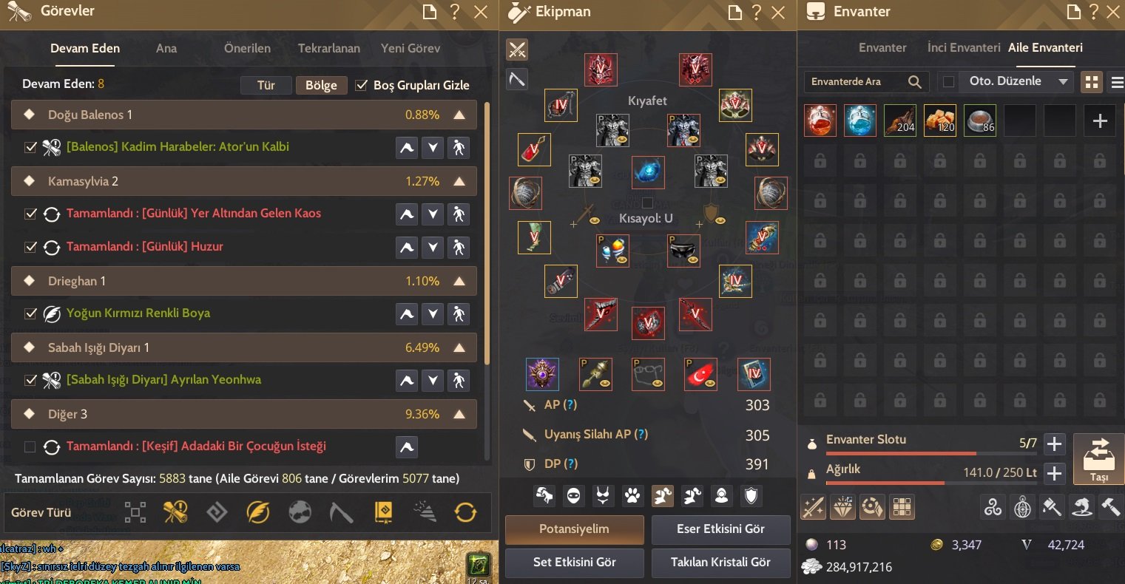Click the Potansiyelim button
This screenshot has height=584, width=1125.
click(575, 529)
